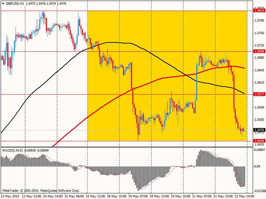Click the 15 May 22:00 time label

point(95,196)
